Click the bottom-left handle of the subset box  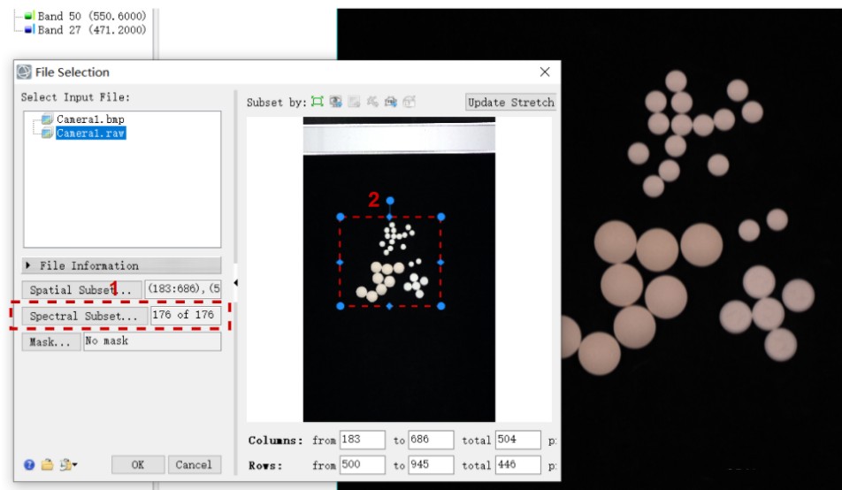(x=340, y=306)
